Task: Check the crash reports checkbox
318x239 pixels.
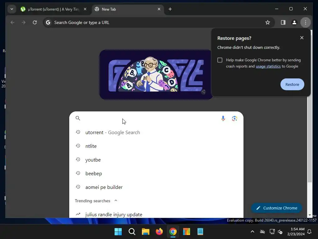Action: (220, 60)
